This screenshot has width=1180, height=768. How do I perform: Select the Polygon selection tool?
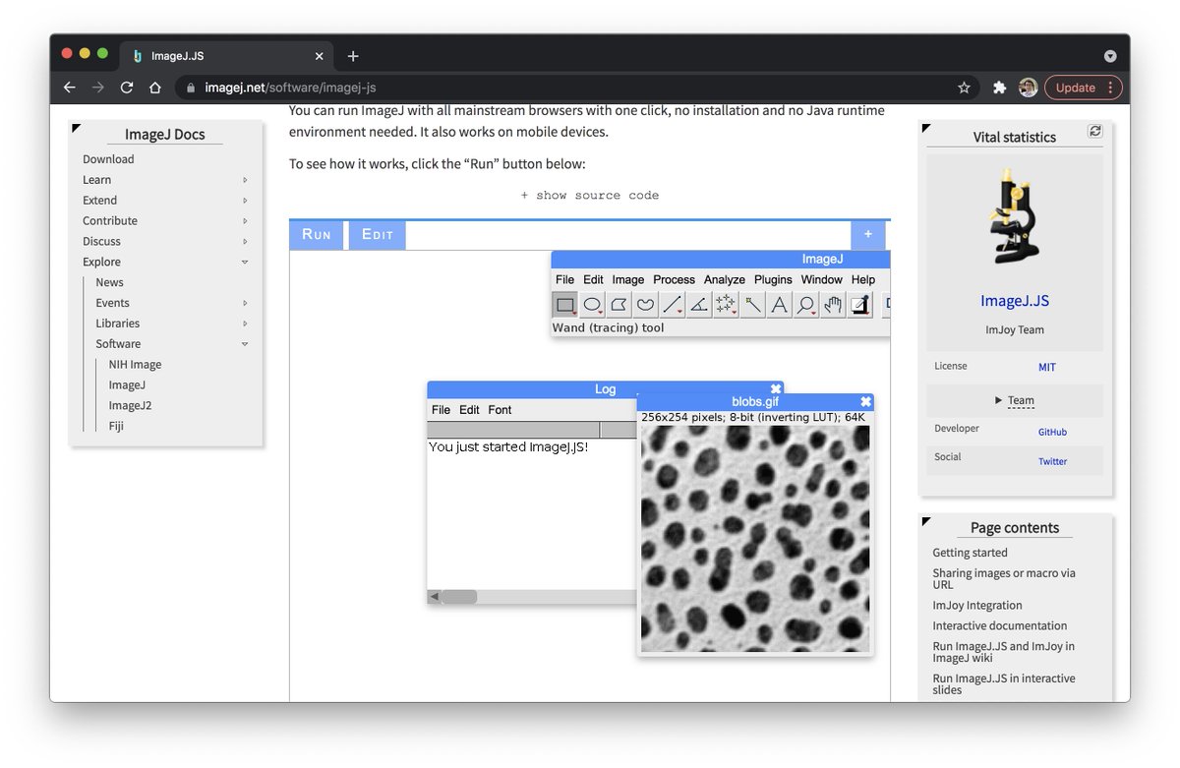pyautogui.click(x=619, y=305)
